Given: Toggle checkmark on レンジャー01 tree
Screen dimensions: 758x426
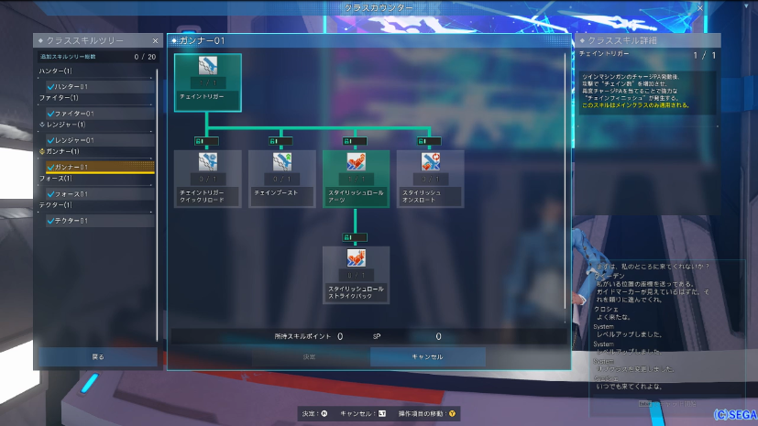Looking at the screenshot, I should [x=50, y=140].
